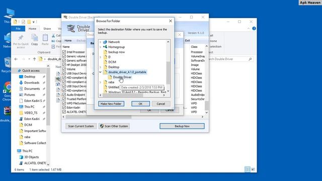
Task: Uncheck the Trusted Platform driver checkbox
Action: tap(64, 99)
